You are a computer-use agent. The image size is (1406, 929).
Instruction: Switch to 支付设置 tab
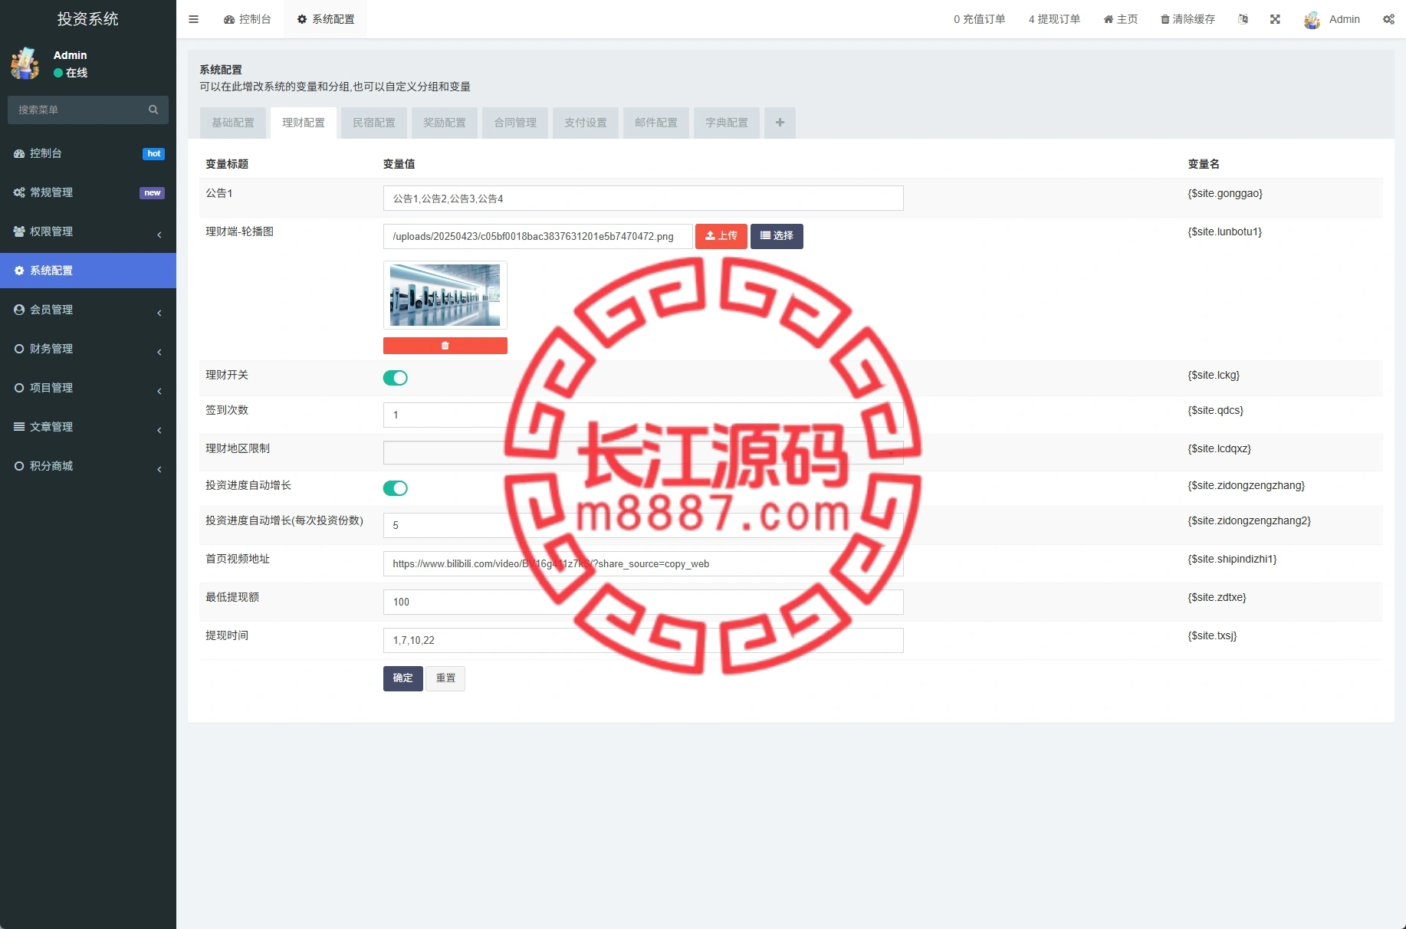tap(586, 123)
